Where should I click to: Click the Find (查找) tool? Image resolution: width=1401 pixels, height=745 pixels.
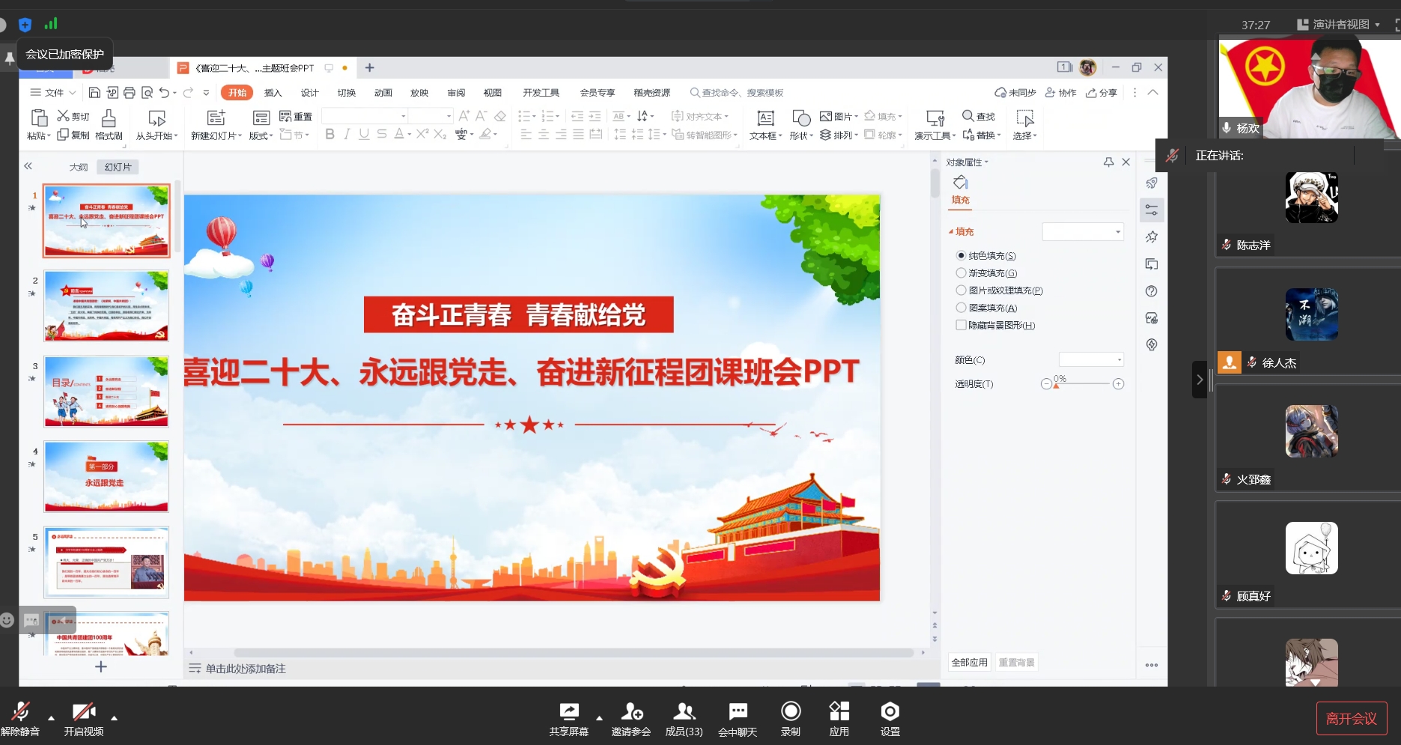pos(979,116)
